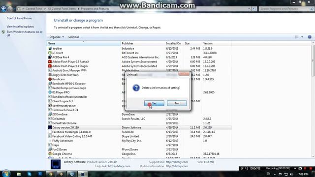Select All Control Panel Items breadcrumb
Screen dimensions: 315x177
click(x=62, y=9)
